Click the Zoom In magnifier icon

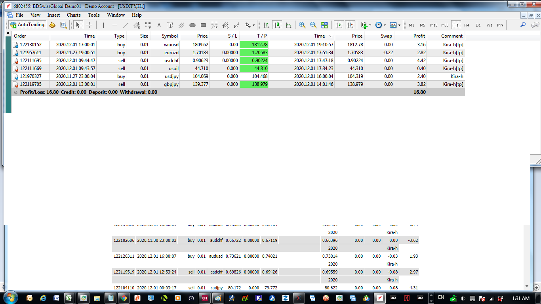coord(302,25)
